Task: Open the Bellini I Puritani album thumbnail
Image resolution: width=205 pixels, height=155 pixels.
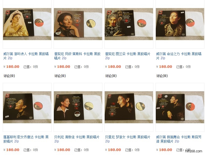Action: point(78,107)
